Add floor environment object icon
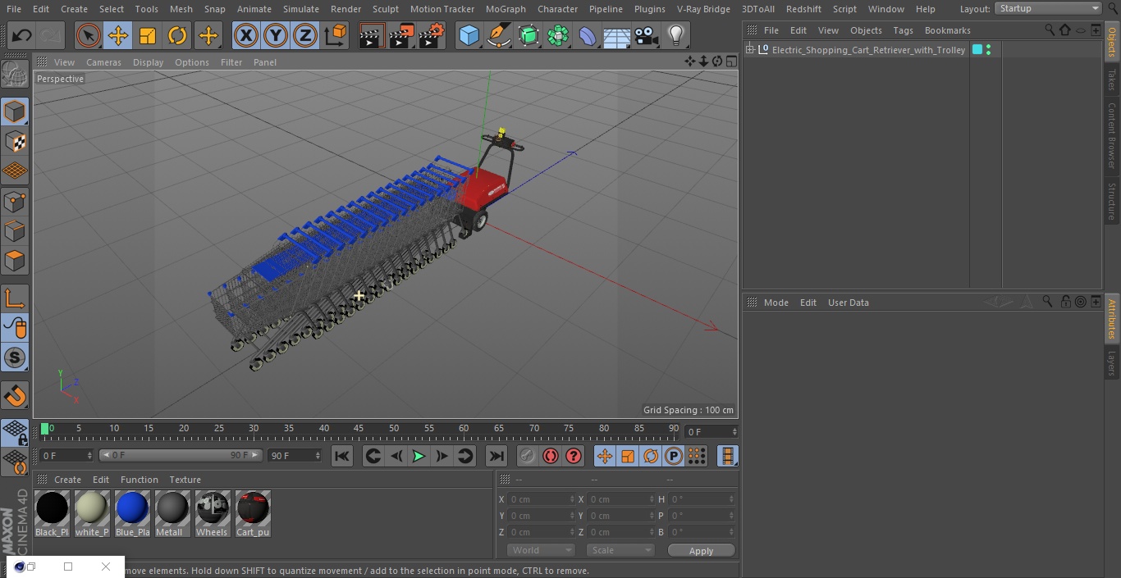This screenshot has height=578, width=1121. [x=616, y=36]
